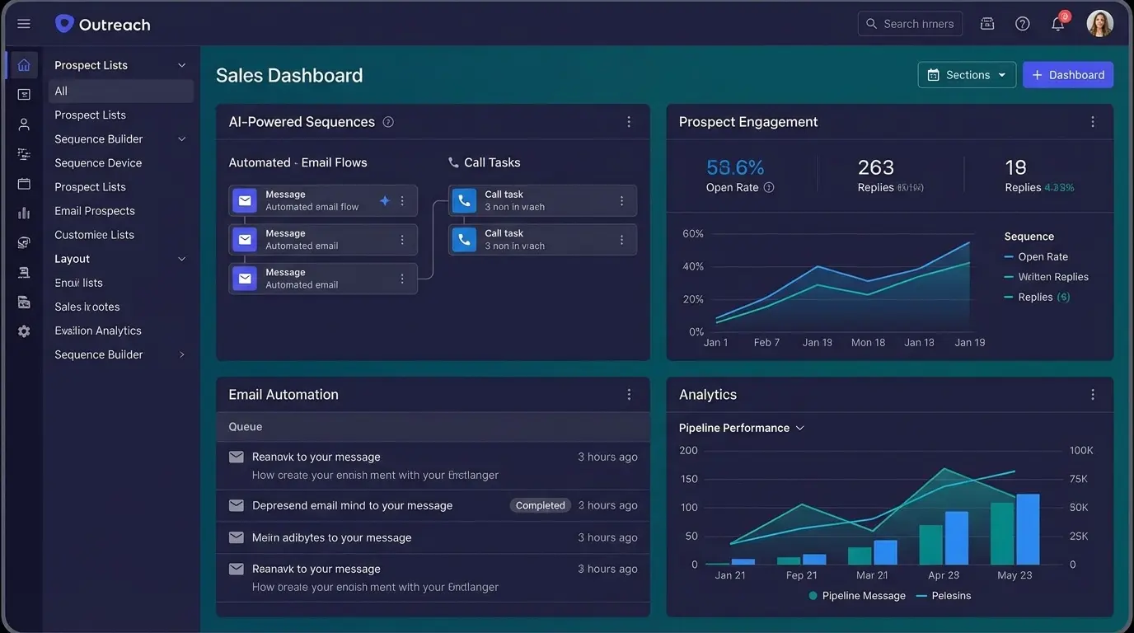Open the notifications bell icon
This screenshot has height=633, width=1134.
coord(1057,23)
